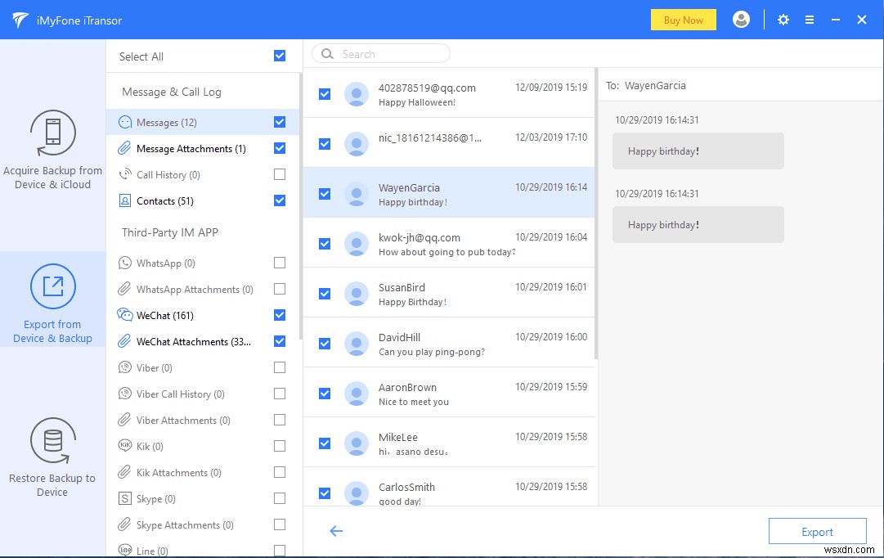Image resolution: width=884 pixels, height=558 pixels.
Task: Enable the Select All checkbox
Action: 279,56
